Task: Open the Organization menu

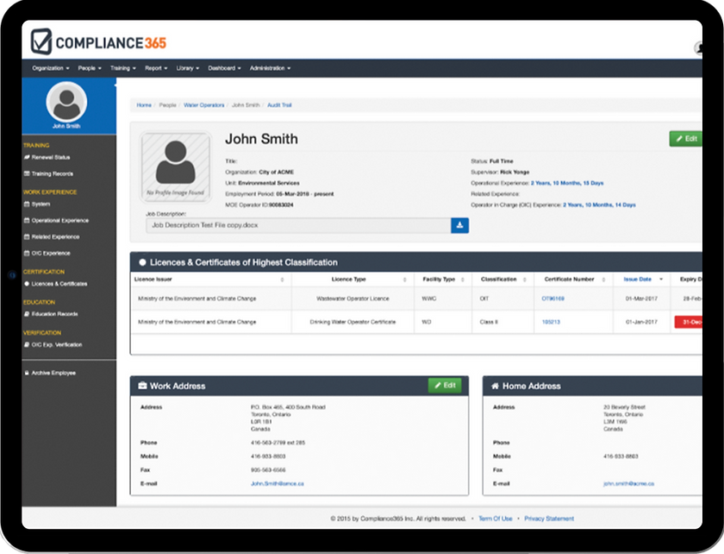Action: click(x=50, y=68)
